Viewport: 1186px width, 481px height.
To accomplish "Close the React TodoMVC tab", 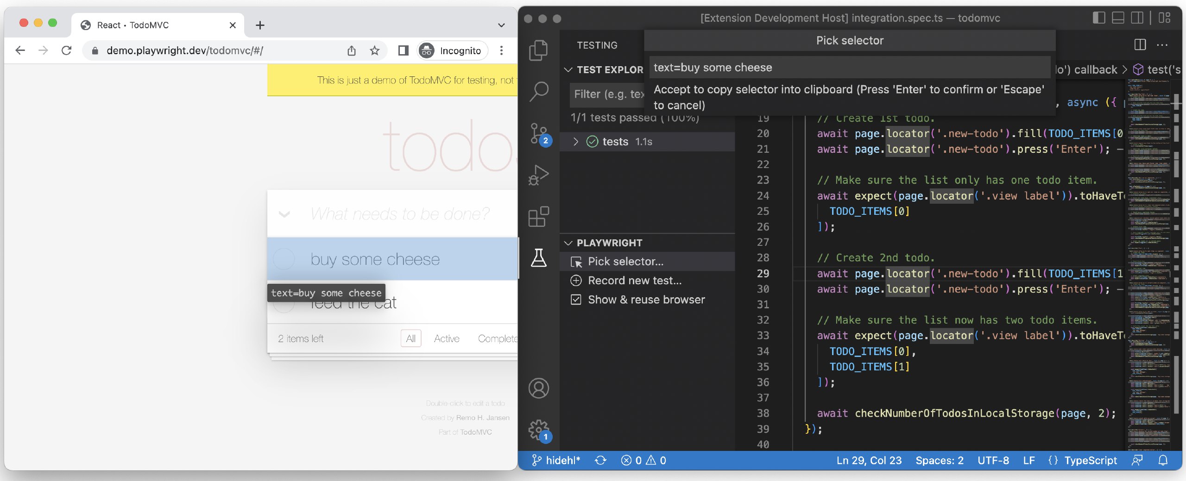I will [233, 25].
